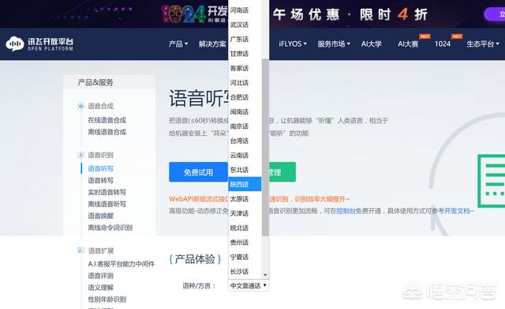This screenshot has height=309, width=505.
Task: Select 实时语音转写 in the sidebar
Action: [107, 192]
